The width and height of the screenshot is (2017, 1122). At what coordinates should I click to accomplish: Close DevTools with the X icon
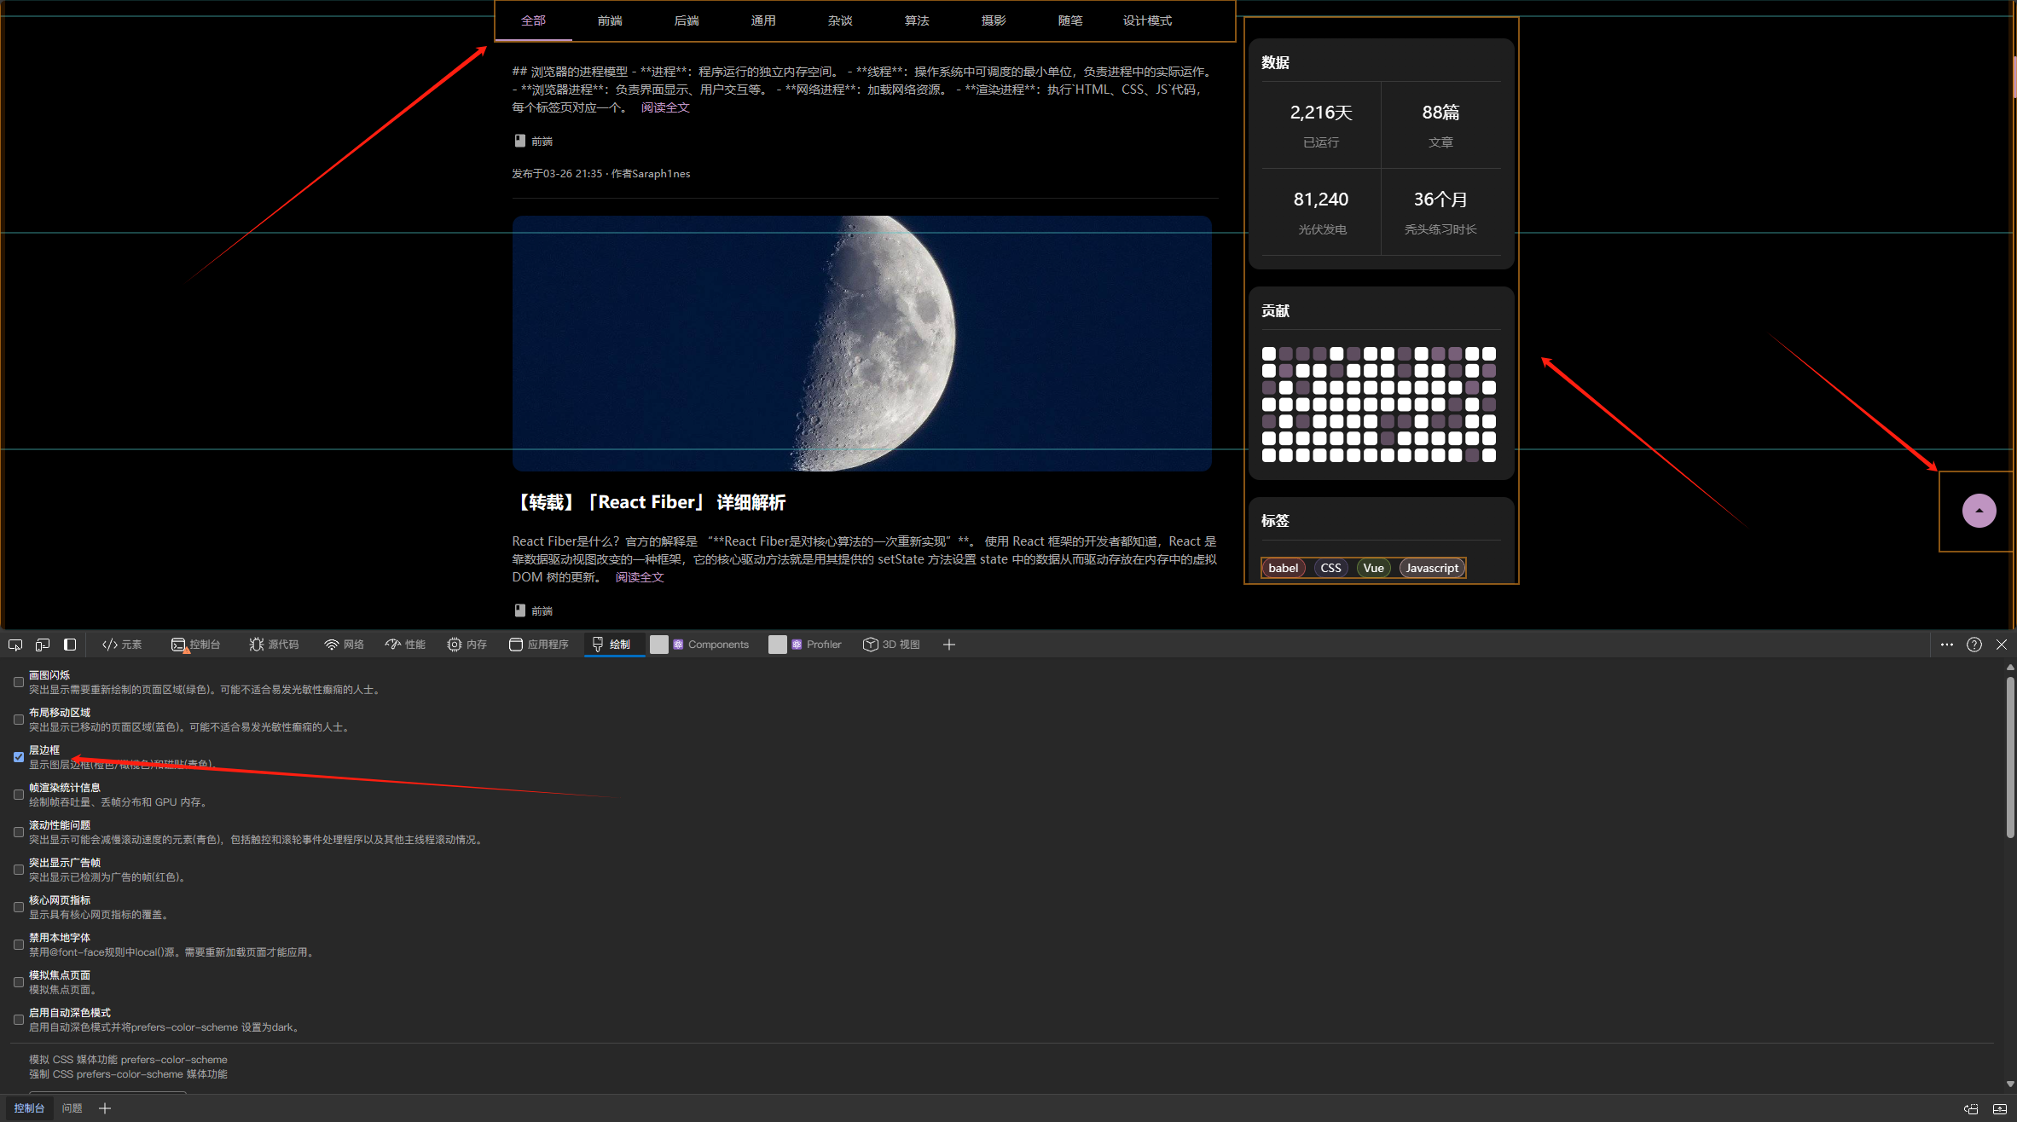point(2002,645)
